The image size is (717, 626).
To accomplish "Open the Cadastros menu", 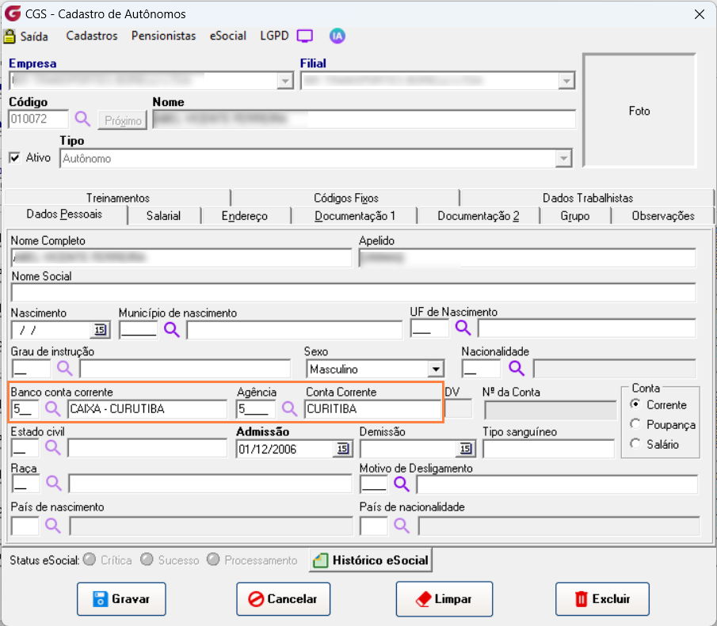I will [92, 36].
